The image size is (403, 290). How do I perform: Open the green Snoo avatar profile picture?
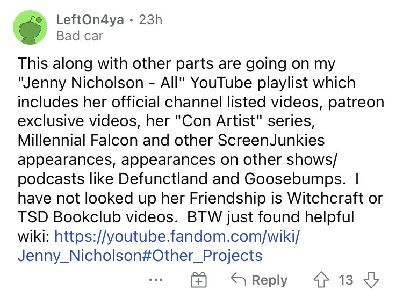30,27
